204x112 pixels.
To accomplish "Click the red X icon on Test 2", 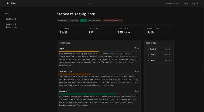I will click(148, 55).
